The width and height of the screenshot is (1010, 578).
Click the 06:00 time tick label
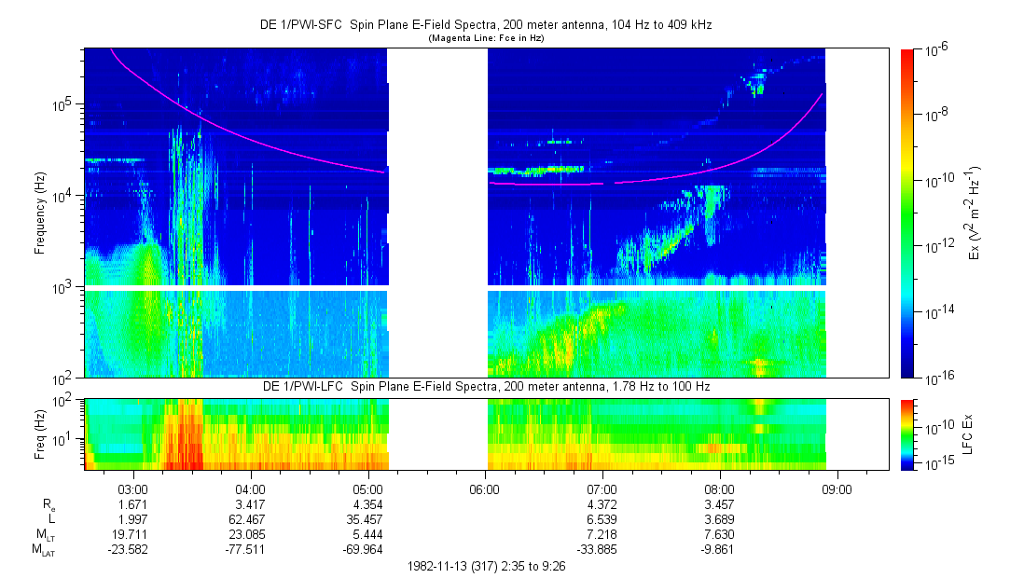[x=485, y=489]
